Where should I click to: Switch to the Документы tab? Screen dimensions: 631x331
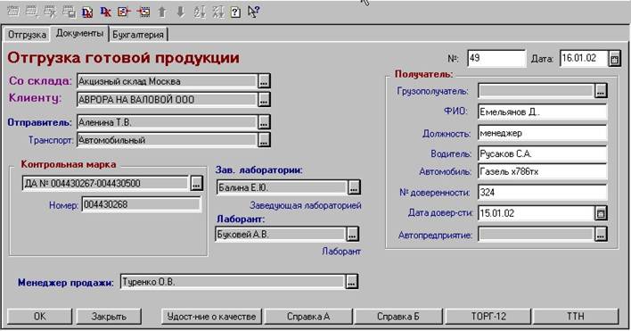click(x=79, y=33)
